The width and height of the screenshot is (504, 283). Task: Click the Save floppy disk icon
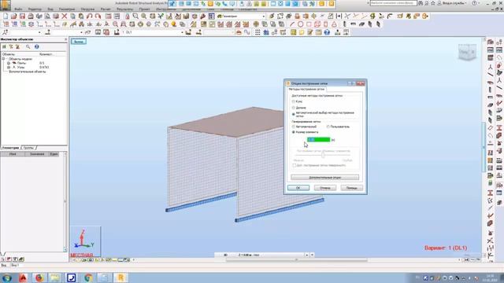coord(22,16)
